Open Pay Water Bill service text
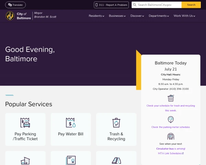 tap(71, 134)
